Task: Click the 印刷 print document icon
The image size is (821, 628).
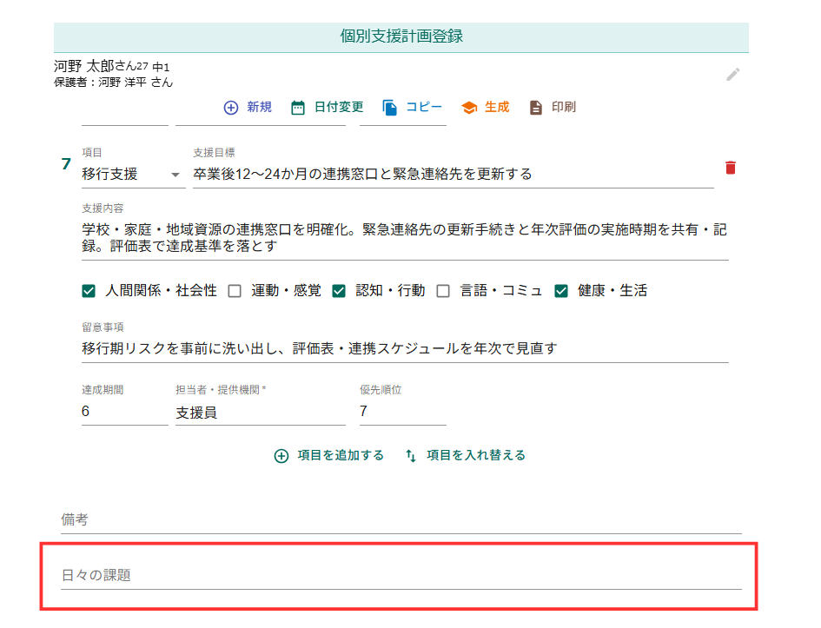Action: point(536,108)
